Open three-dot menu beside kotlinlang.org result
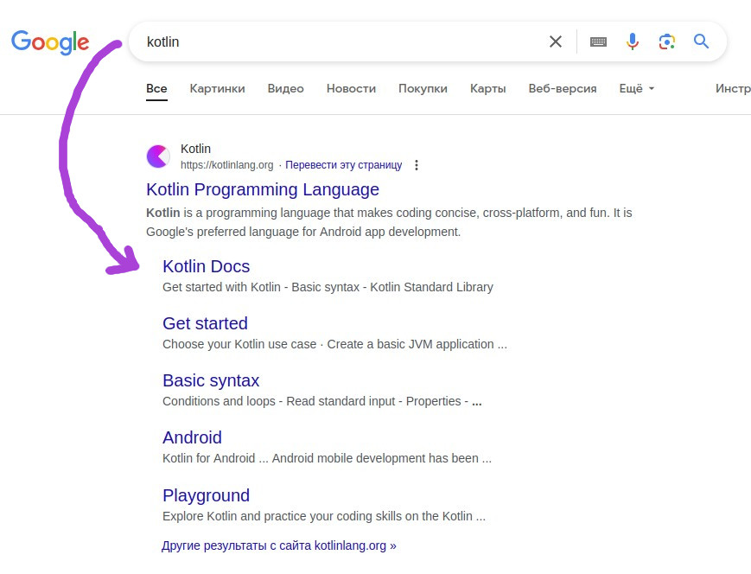 [417, 165]
